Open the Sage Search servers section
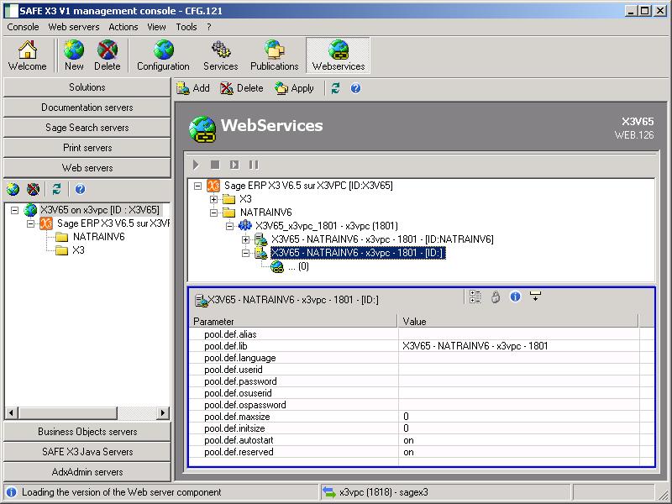Screen dimensions: 672x504 (87, 128)
